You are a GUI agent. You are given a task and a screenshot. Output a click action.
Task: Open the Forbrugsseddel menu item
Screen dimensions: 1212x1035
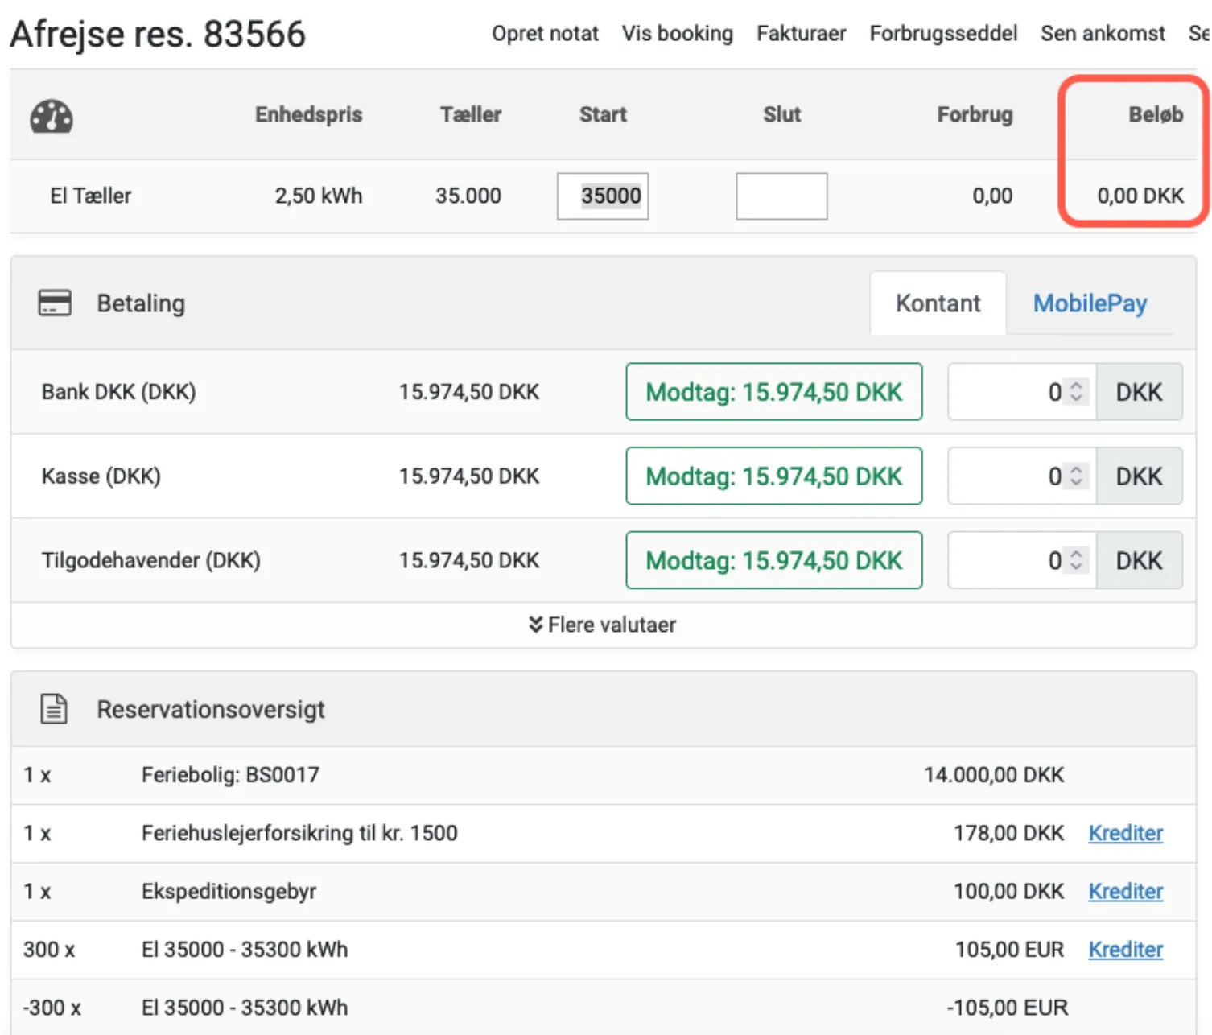point(943,34)
